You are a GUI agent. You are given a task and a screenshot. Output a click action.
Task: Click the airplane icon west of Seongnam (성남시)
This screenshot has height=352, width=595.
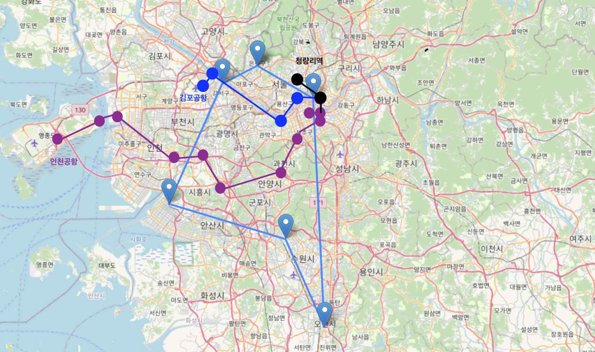point(340,155)
